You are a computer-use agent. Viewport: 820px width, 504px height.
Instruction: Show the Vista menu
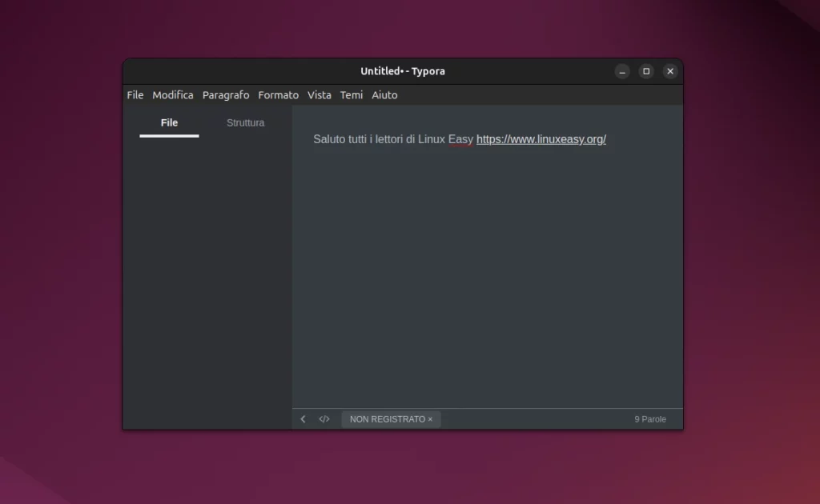coord(319,95)
